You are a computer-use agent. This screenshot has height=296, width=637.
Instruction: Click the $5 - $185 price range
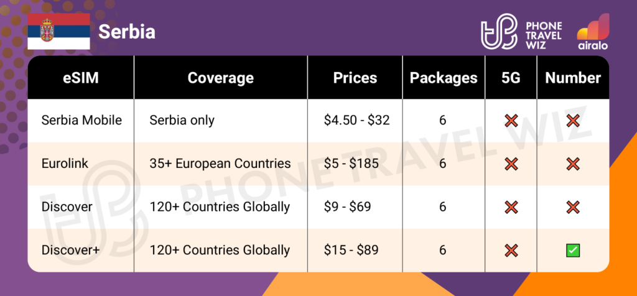(356, 164)
